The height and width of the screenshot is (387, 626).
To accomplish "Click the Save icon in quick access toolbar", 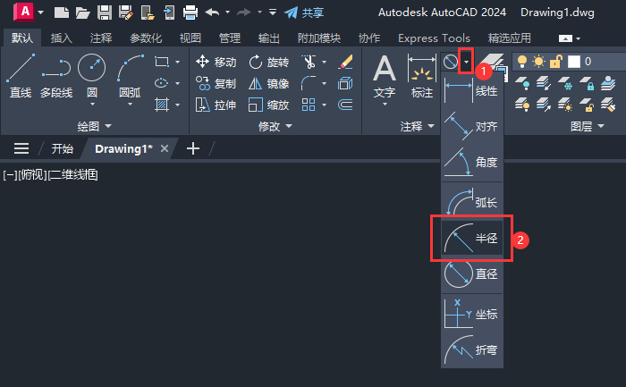I will (105, 13).
